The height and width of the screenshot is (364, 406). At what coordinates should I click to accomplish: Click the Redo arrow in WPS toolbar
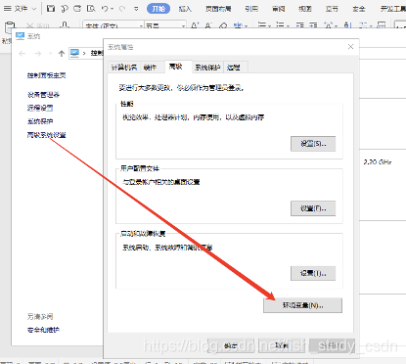click(x=122, y=9)
